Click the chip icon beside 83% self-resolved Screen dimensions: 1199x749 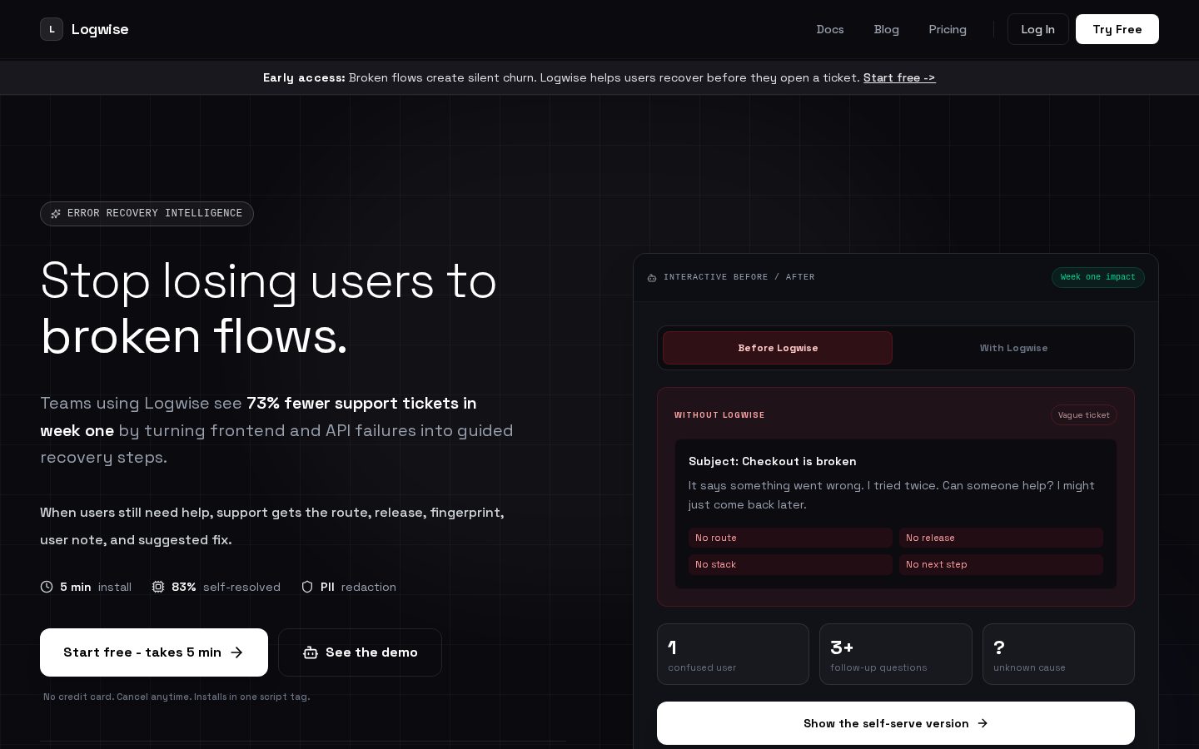[158, 587]
